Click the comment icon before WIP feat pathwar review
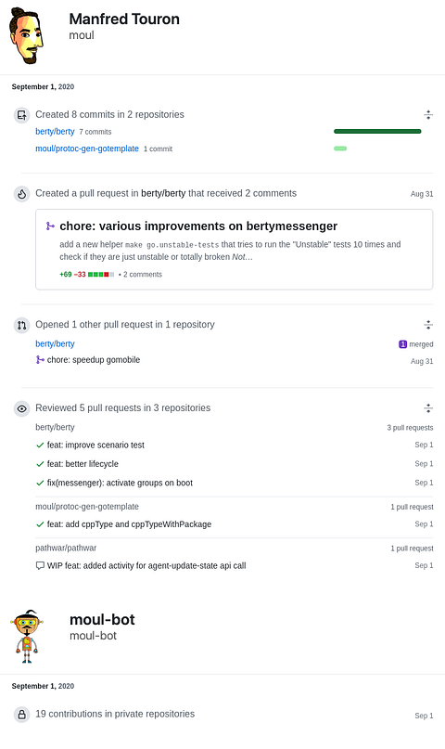 coord(40,565)
